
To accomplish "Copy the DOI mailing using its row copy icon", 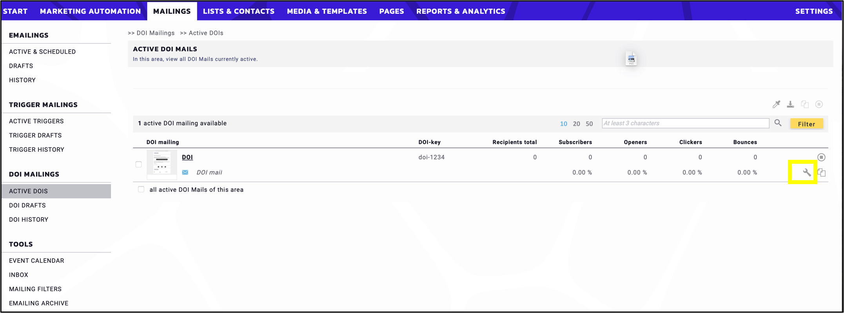I will pyautogui.click(x=822, y=172).
